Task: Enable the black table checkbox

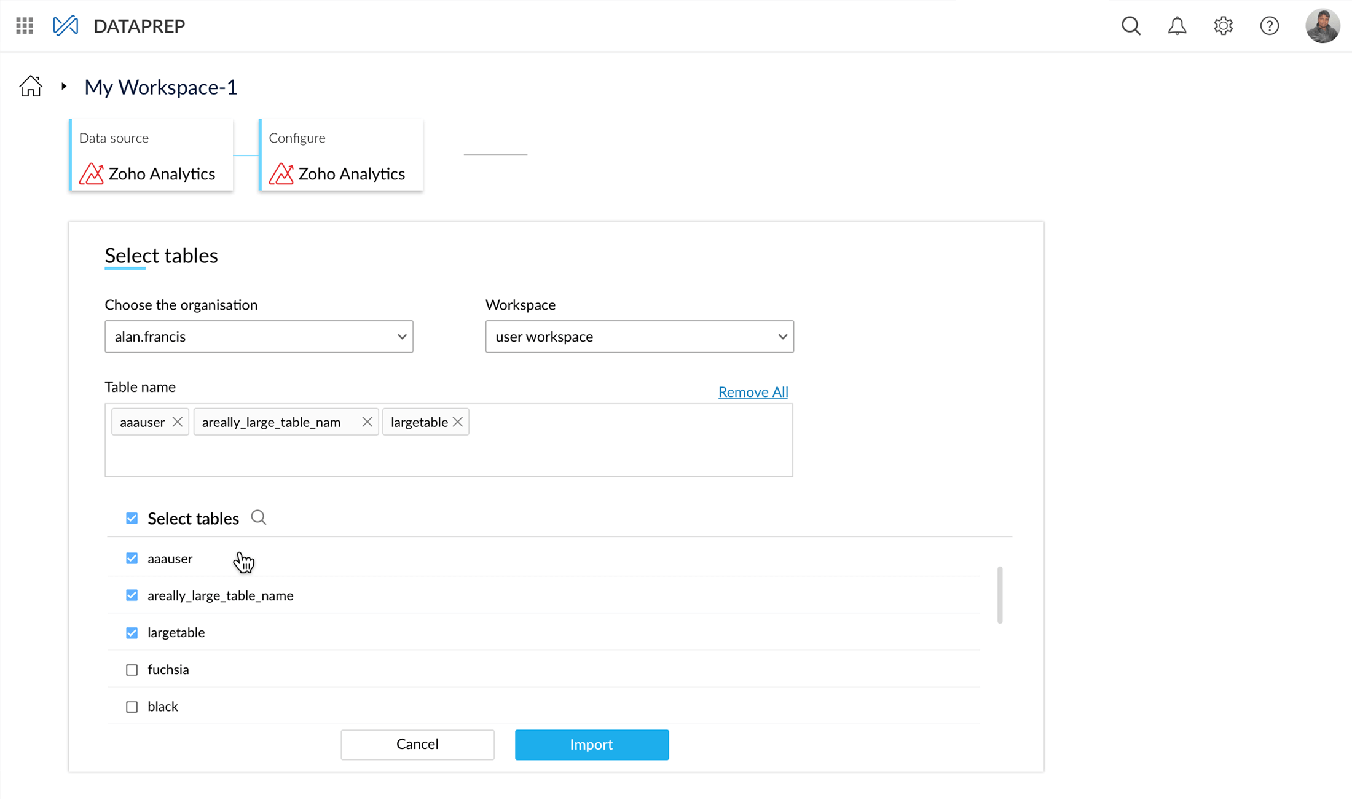Action: click(x=132, y=707)
